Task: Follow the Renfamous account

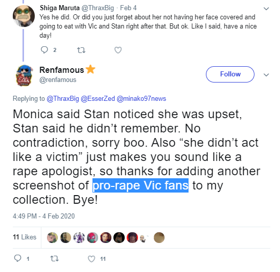Action: point(230,74)
